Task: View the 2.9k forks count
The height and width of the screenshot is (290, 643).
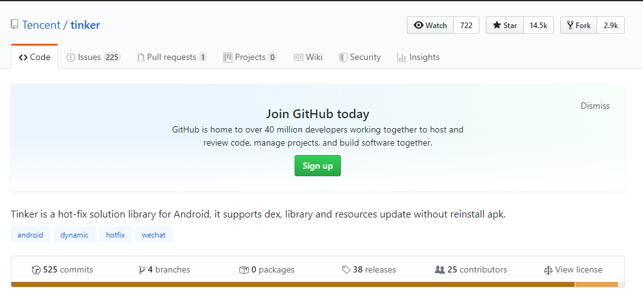Action: click(610, 26)
